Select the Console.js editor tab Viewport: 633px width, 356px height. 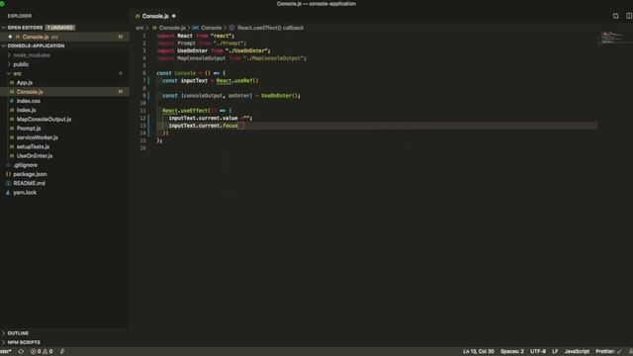[155, 16]
